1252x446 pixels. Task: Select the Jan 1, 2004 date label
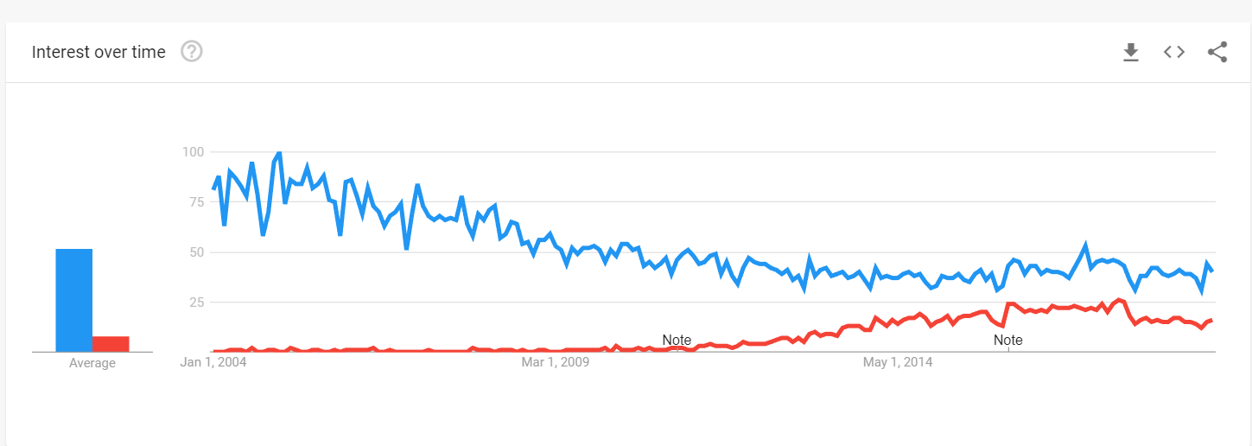[x=214, y=361]
